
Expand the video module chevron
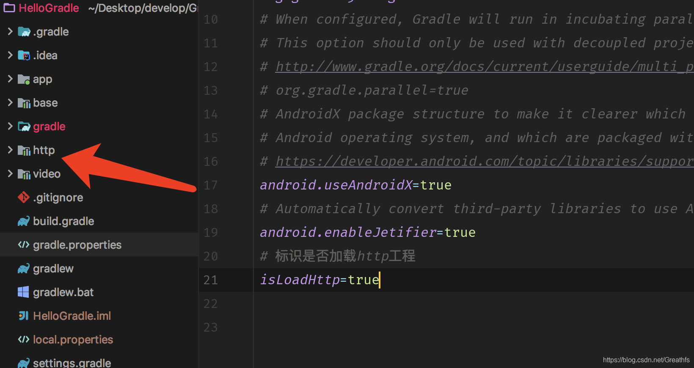(x=10, y=173)
